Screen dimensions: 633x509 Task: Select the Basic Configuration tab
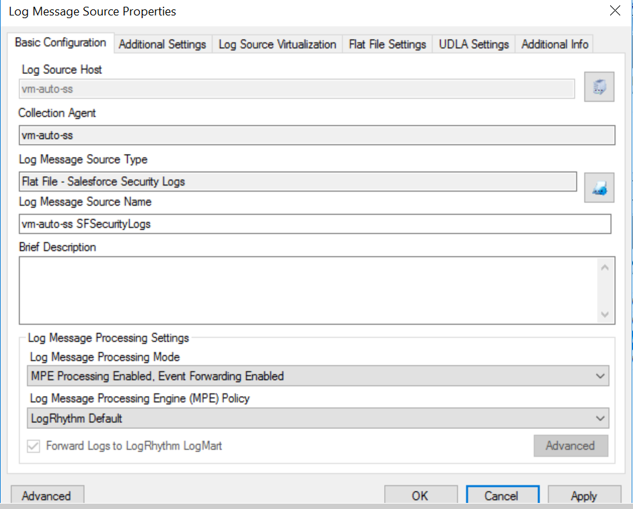[x=61, y=43]
